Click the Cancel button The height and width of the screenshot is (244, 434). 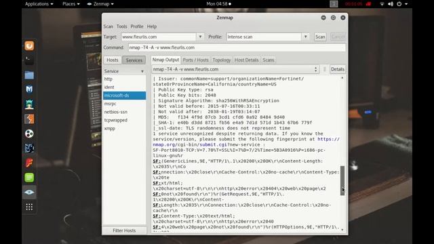pyautogui.click(x=338, y=37)
